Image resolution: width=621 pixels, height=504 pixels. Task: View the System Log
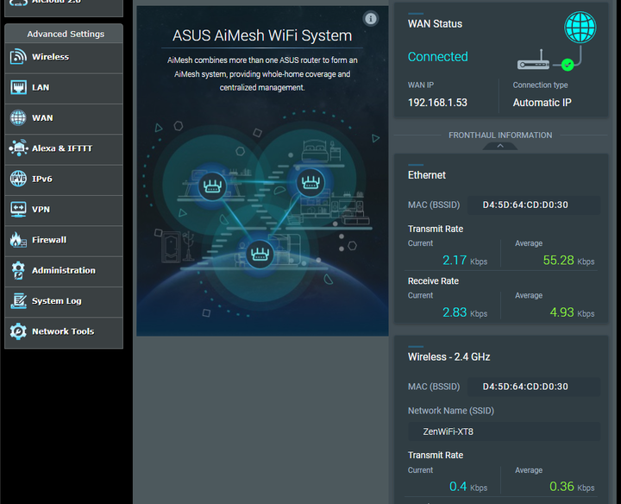coord(64,302)
